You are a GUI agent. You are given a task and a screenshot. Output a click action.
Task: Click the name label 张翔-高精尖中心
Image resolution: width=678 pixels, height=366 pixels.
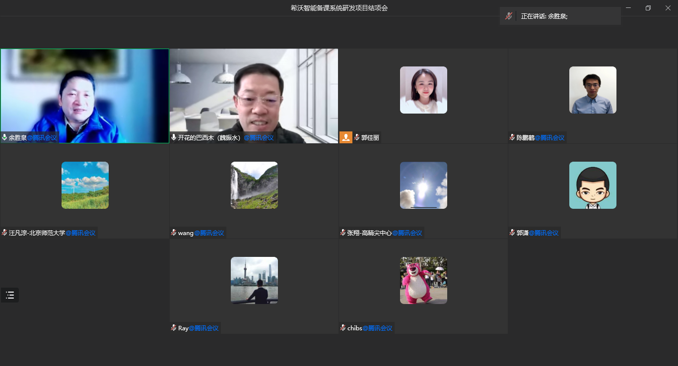(369, 233)
